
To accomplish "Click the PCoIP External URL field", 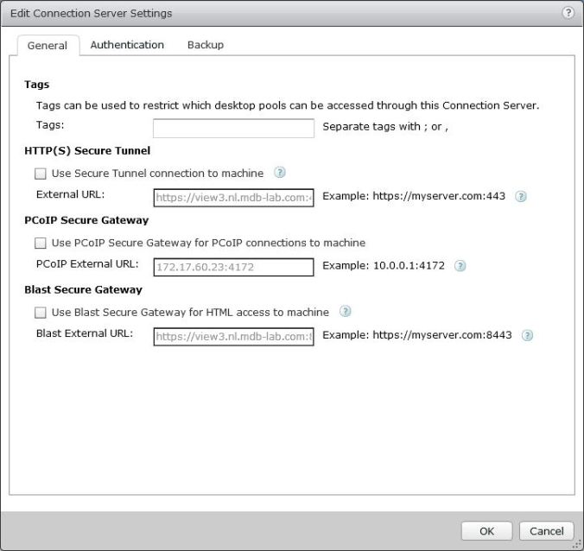I will [233, 267].
